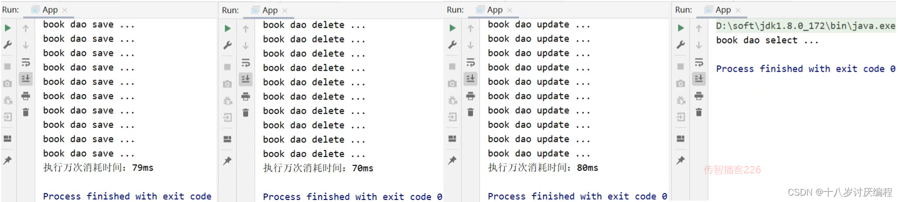The image size is (900, 202).
Task: Rerun App in the select output panel
Action: click(681, 28)
